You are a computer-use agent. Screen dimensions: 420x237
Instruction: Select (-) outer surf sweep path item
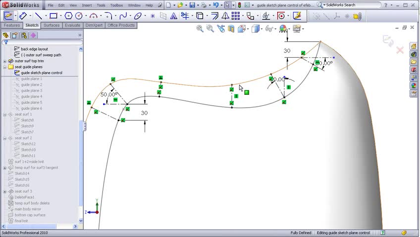(41, 55)
